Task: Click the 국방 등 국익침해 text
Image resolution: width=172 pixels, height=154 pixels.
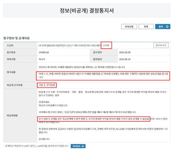Action: pos(47,85)
